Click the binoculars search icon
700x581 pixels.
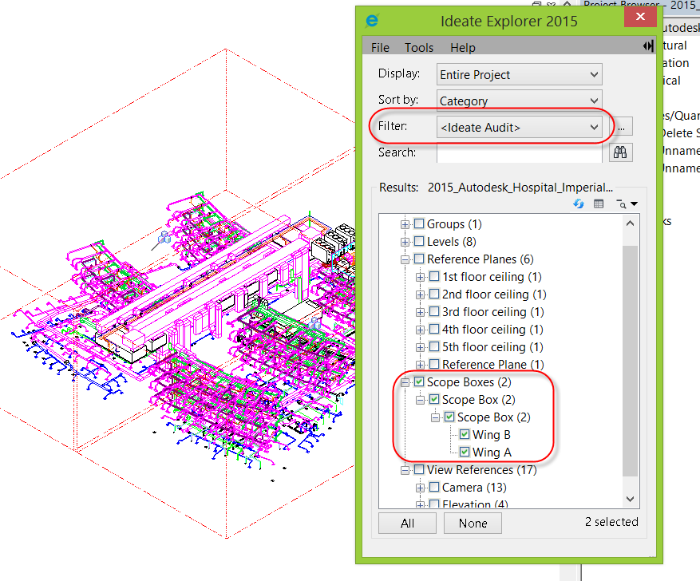[x=620, y=152]
